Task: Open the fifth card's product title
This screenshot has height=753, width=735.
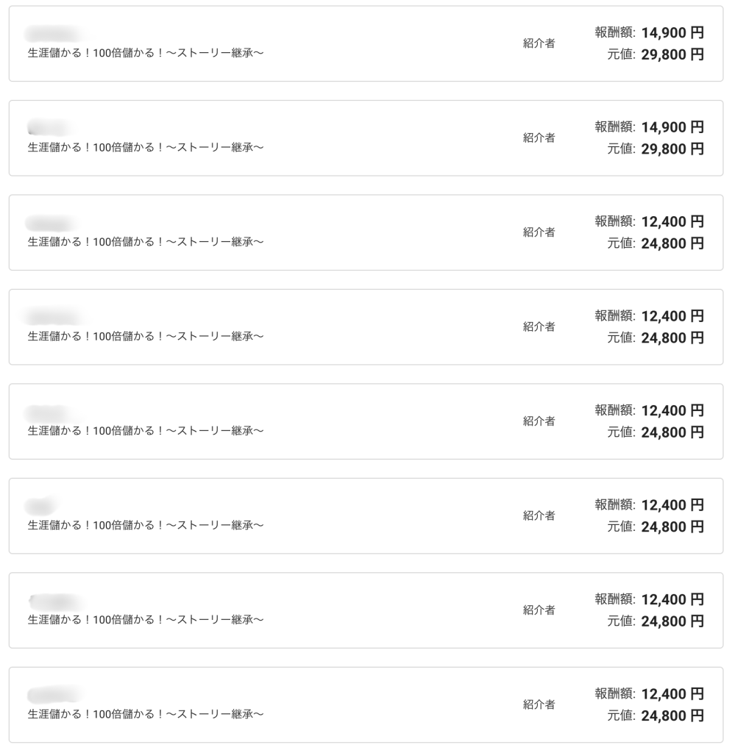Action: [146, 431]
